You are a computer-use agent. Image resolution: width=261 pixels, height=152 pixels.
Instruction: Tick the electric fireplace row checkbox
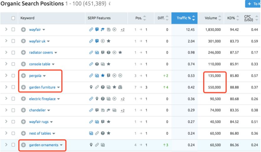13,99
